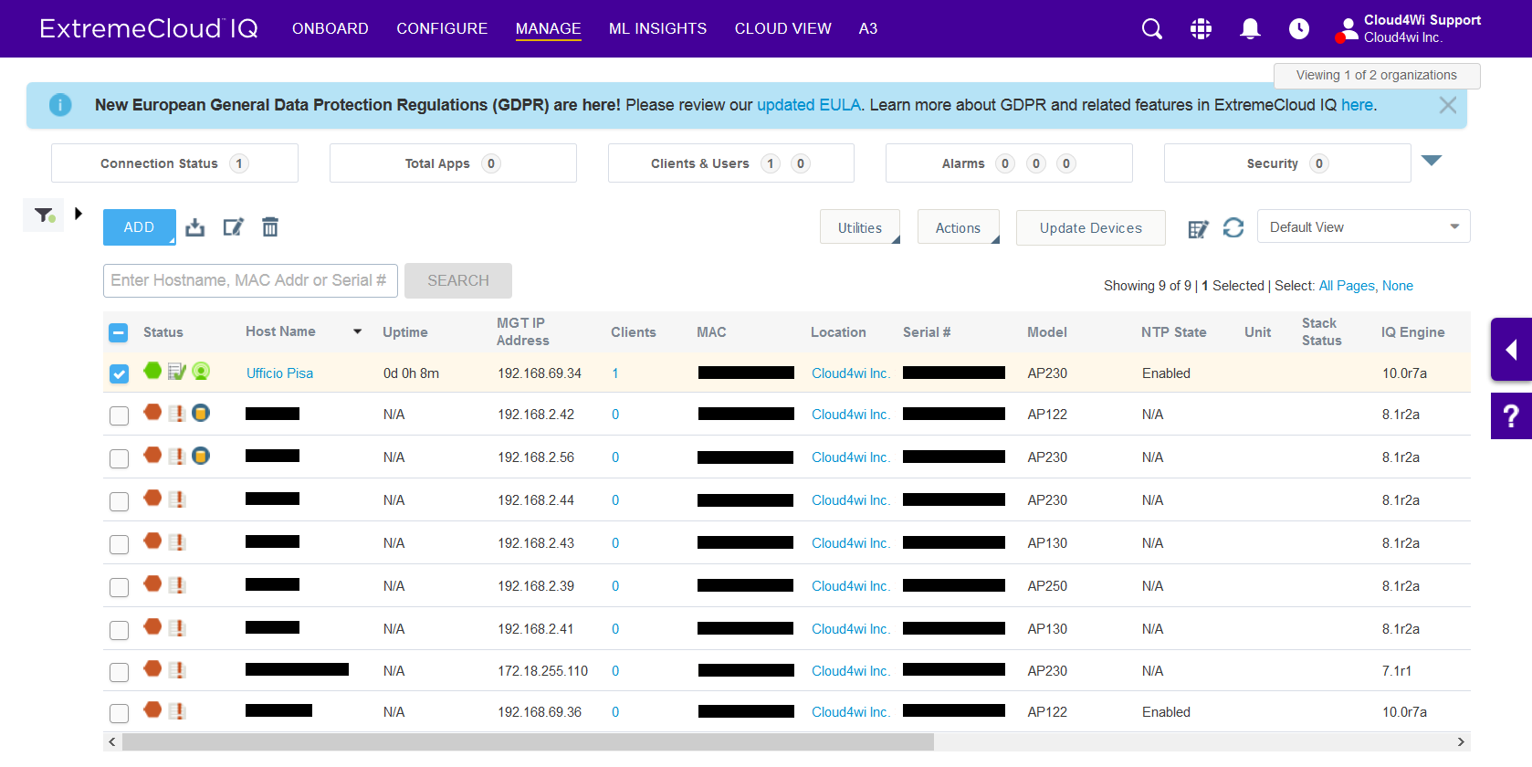The image size is (1532, 767).
Task: Go to the CLOUD VIEW menu
Action: coord(782,28)
